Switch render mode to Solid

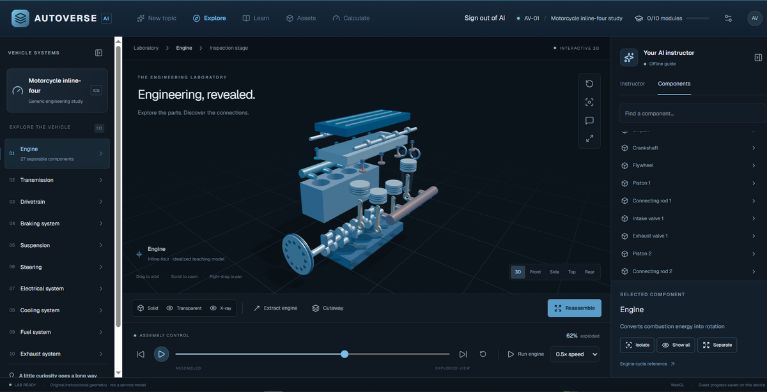click(x=148, y=308)
